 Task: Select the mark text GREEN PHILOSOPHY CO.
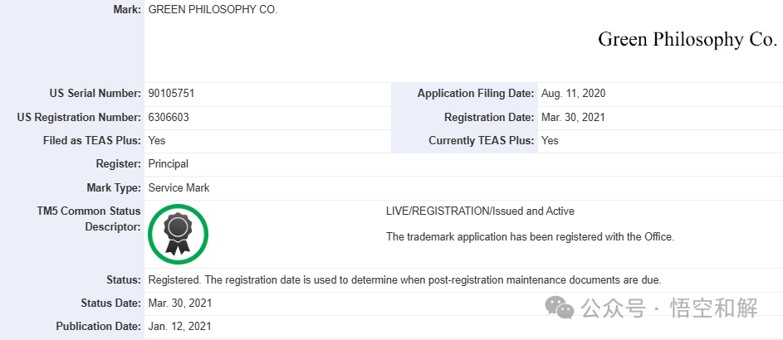click(213, 10)
